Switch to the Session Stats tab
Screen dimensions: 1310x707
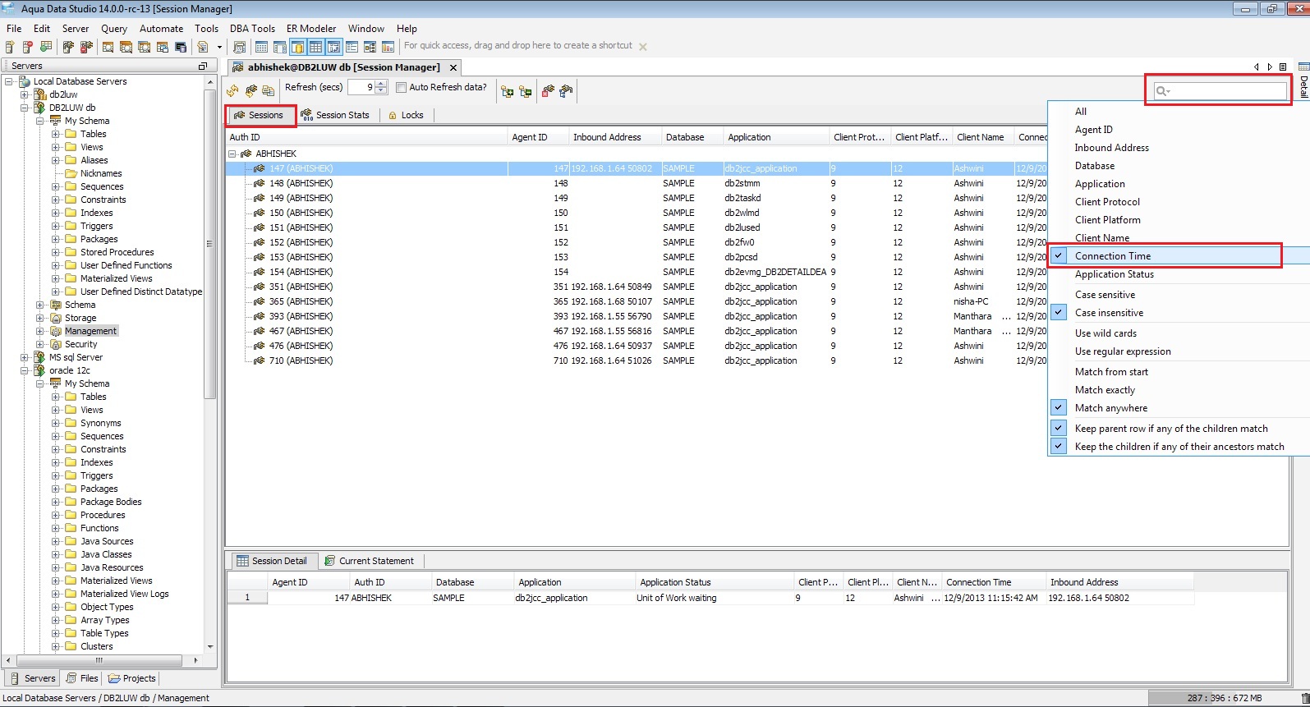coord(335,115)
